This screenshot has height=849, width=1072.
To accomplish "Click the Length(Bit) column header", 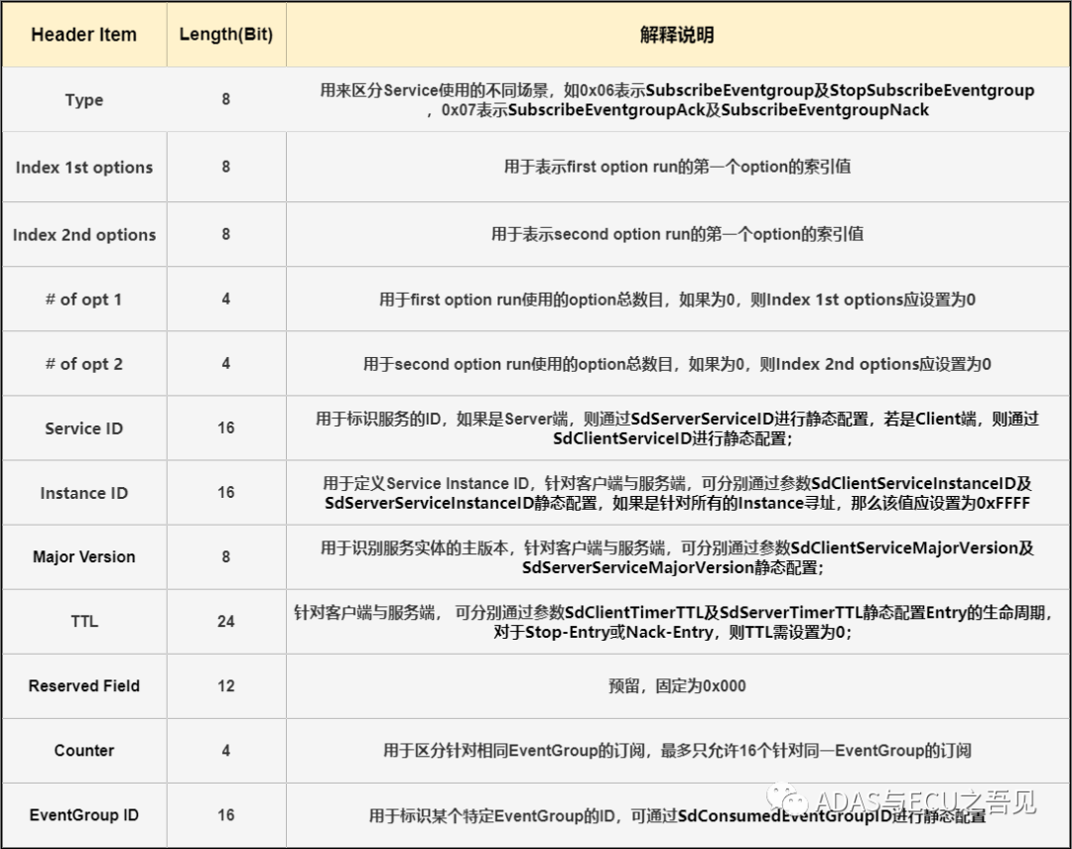I will [x=225, y=35].
